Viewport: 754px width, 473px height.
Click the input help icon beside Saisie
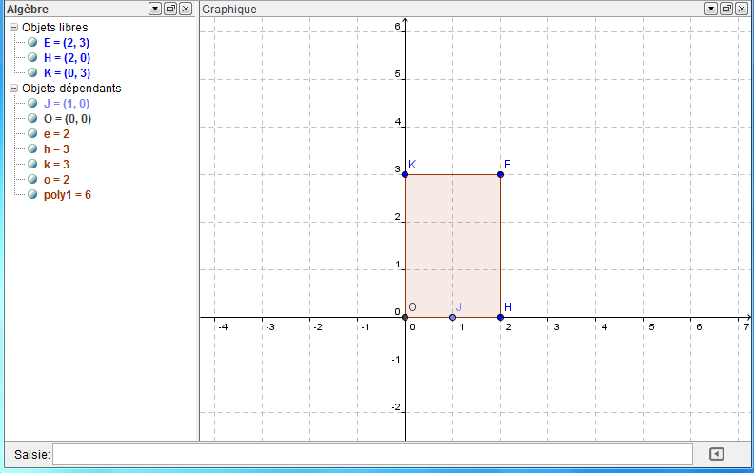[718, 454]
